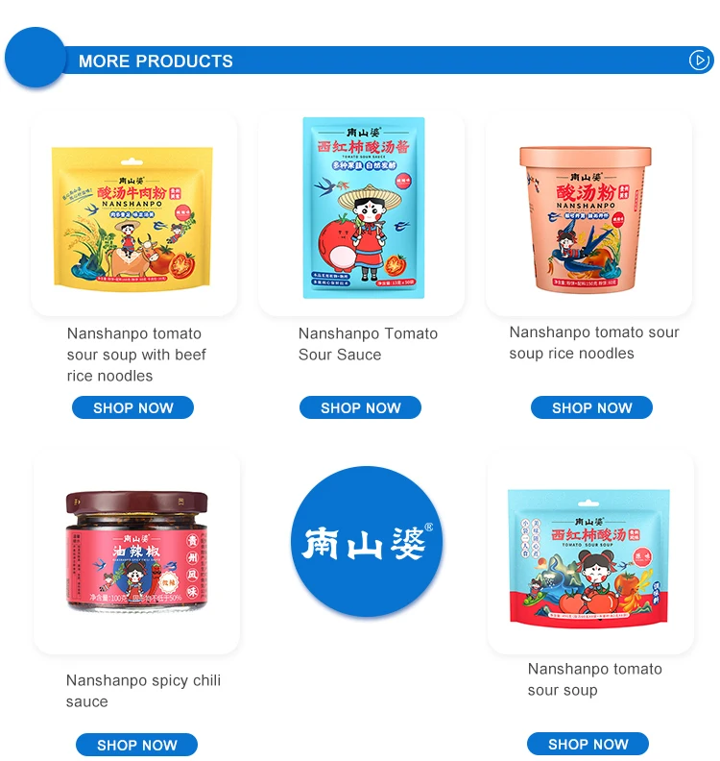The width and height of the screenshot is (720, 761).
Task: Shop now for beef rice noodles
Action: pyautogui.click(x=132, y=407)
